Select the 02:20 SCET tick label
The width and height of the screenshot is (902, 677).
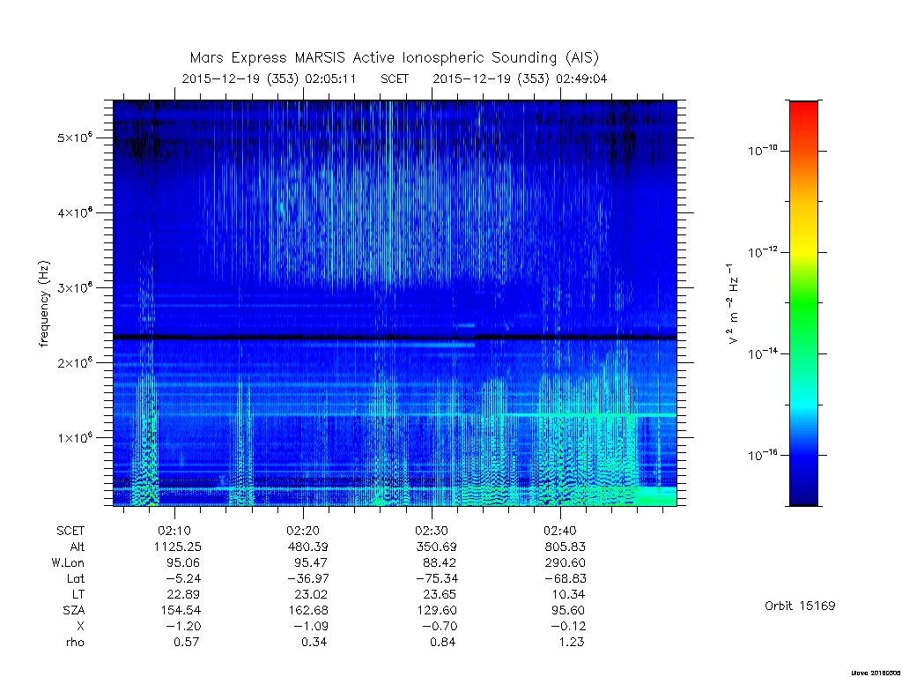click(303, 531)
